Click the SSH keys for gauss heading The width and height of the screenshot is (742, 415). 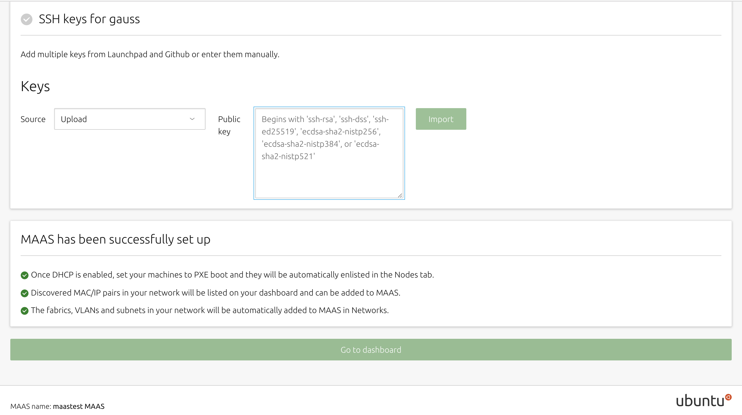[x=89, y=19]
